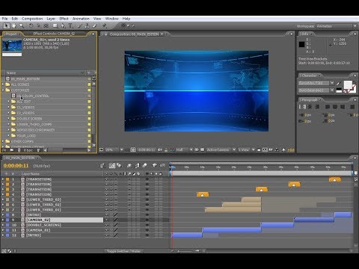Select the Brush tool

(80, 25)
